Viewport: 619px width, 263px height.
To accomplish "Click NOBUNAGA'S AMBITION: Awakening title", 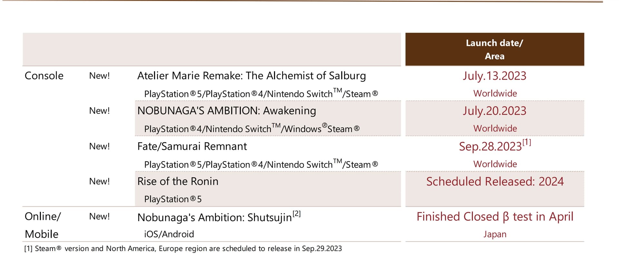I will [227, 111].
